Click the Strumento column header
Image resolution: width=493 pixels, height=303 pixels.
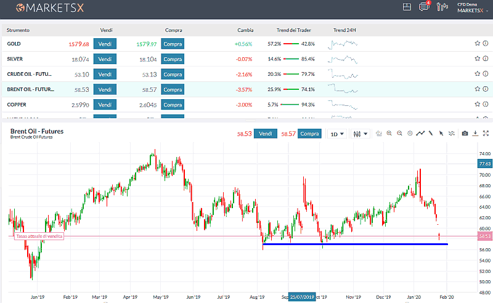pyautogui.click(x=18, y=30)
